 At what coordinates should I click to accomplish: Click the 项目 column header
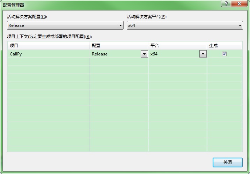click(x=49, y=46)
